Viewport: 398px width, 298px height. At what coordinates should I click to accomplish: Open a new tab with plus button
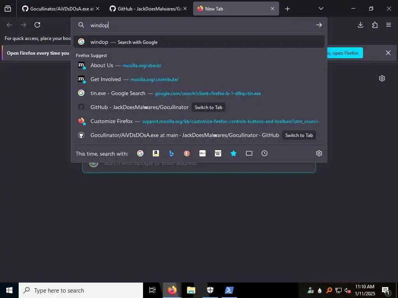tap(287, 9)
